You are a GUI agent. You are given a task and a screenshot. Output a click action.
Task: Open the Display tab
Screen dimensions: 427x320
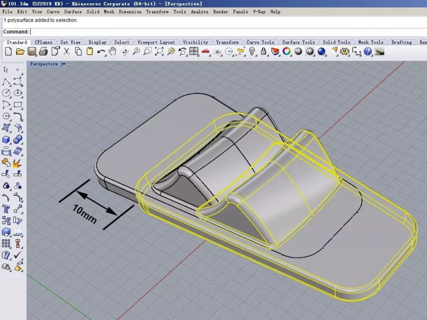(97, 42)
